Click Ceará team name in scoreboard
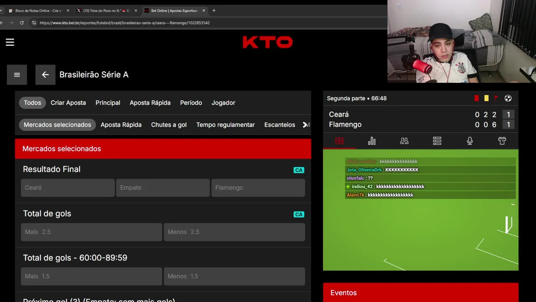 tap(339, 115)
